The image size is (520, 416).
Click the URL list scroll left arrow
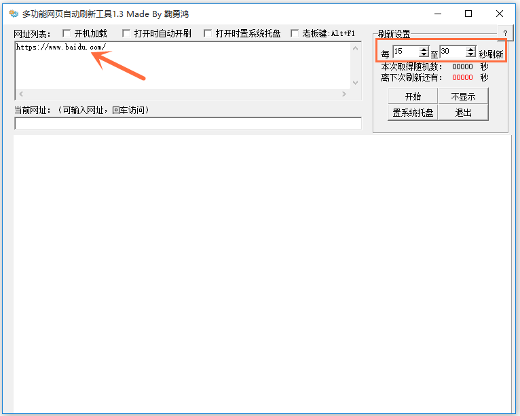[21, 94]
